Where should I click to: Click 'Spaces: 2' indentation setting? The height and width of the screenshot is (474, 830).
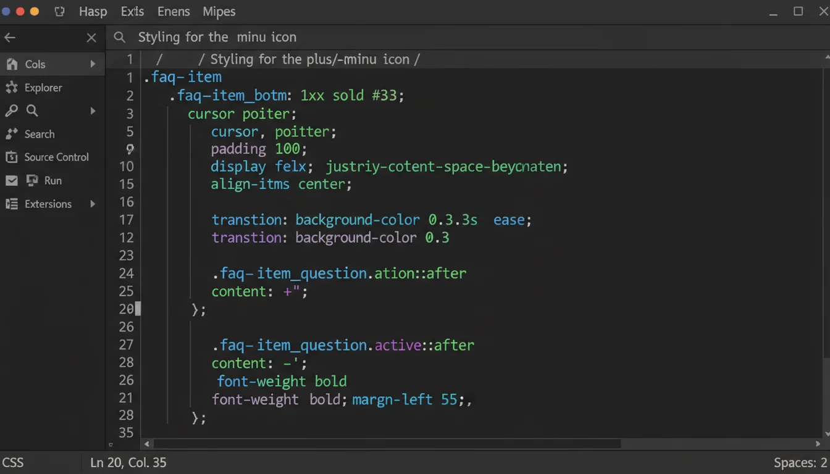click(800, 463)
